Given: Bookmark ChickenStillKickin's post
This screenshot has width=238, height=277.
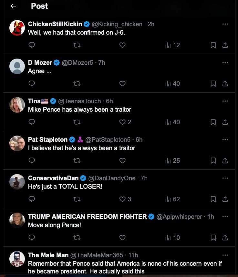Looking at the screenshot, I should click(213, 45).
